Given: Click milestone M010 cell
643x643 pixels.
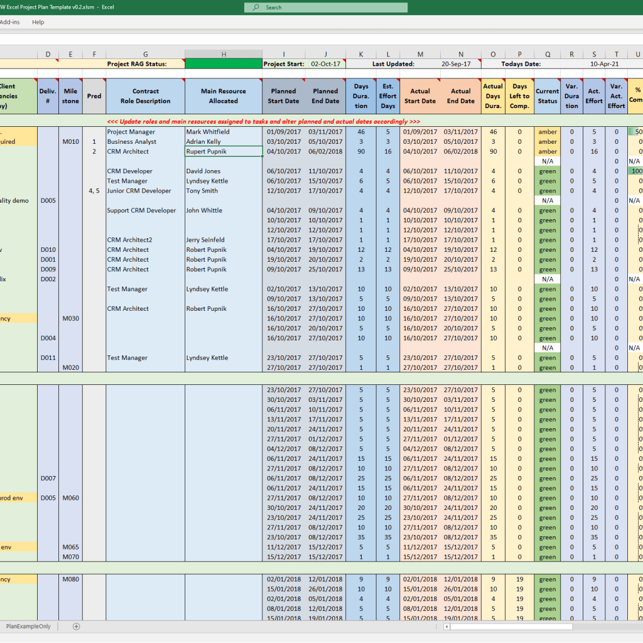Looking at the screenshot, I should [x=70, y=141].
